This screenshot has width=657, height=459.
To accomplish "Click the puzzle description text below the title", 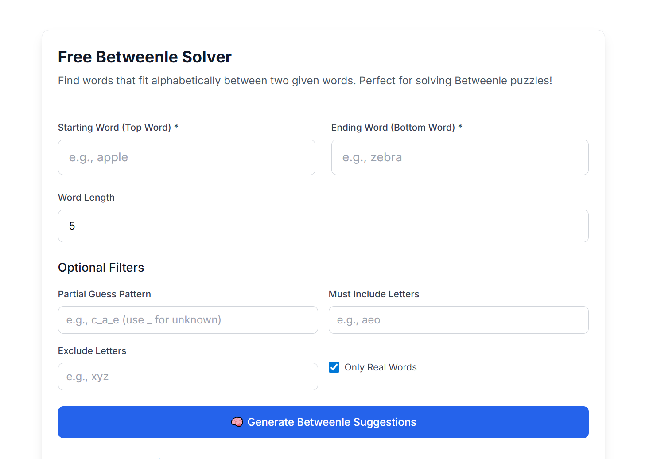I will [x=305, y=81].
